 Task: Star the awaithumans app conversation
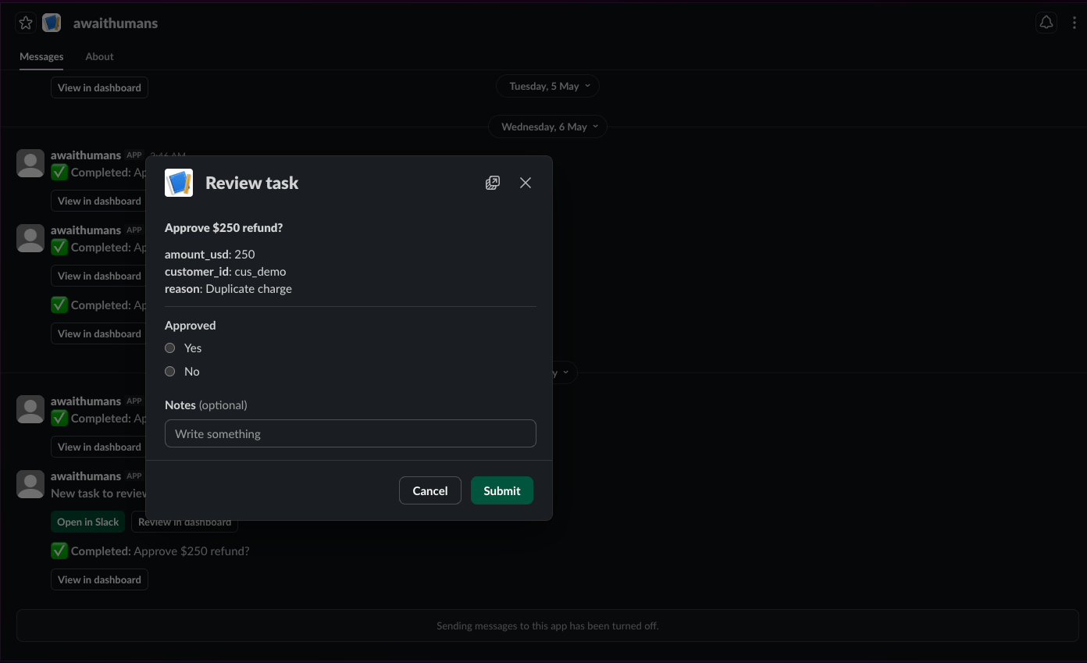pyautogui.click(x=26, y=23)
